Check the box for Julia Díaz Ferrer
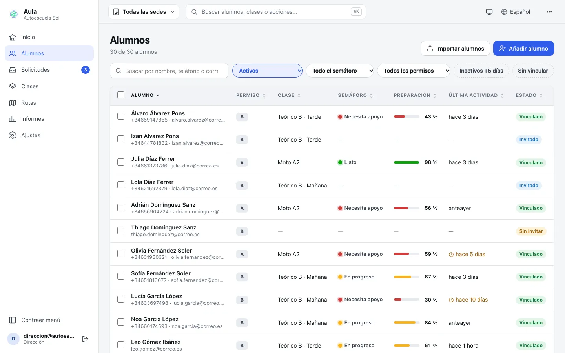 coord(121,162)
